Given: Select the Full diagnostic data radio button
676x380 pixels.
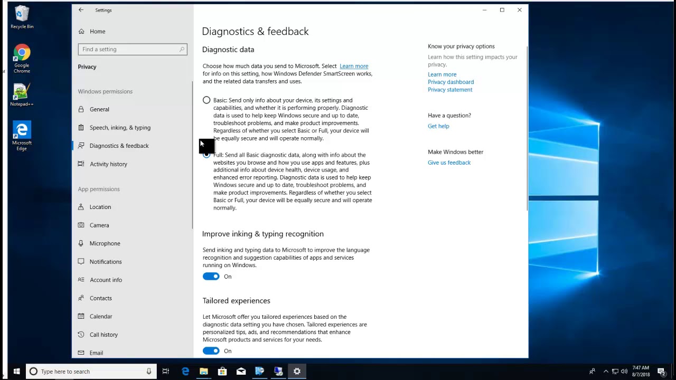Looking at the screenshot, I should [206, 155].
